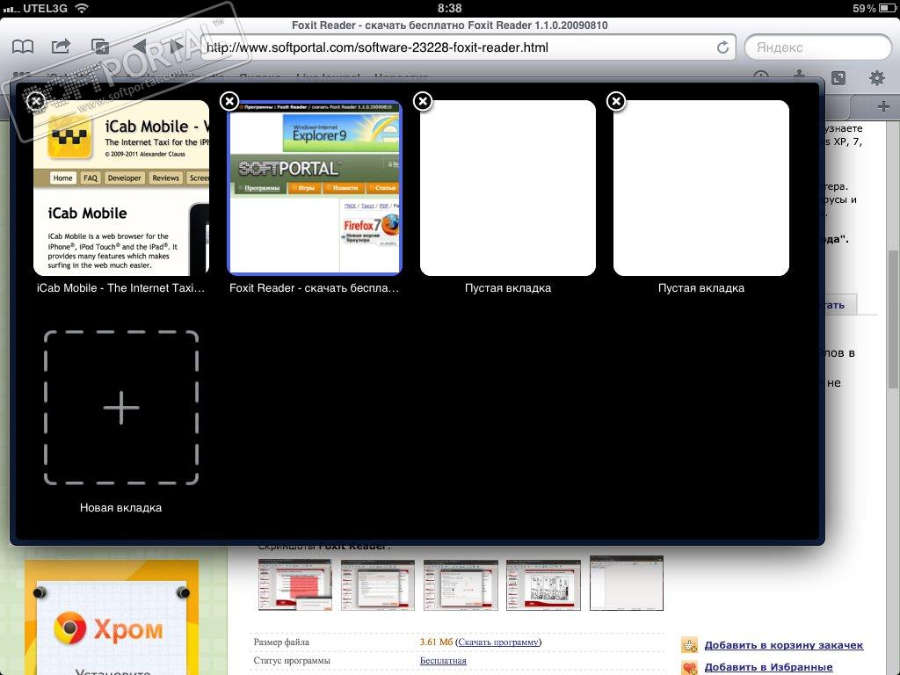Focus the URL address field
The height and width of the screenshot is (675, 900).
pyautogui.click(x=459, y=47)
